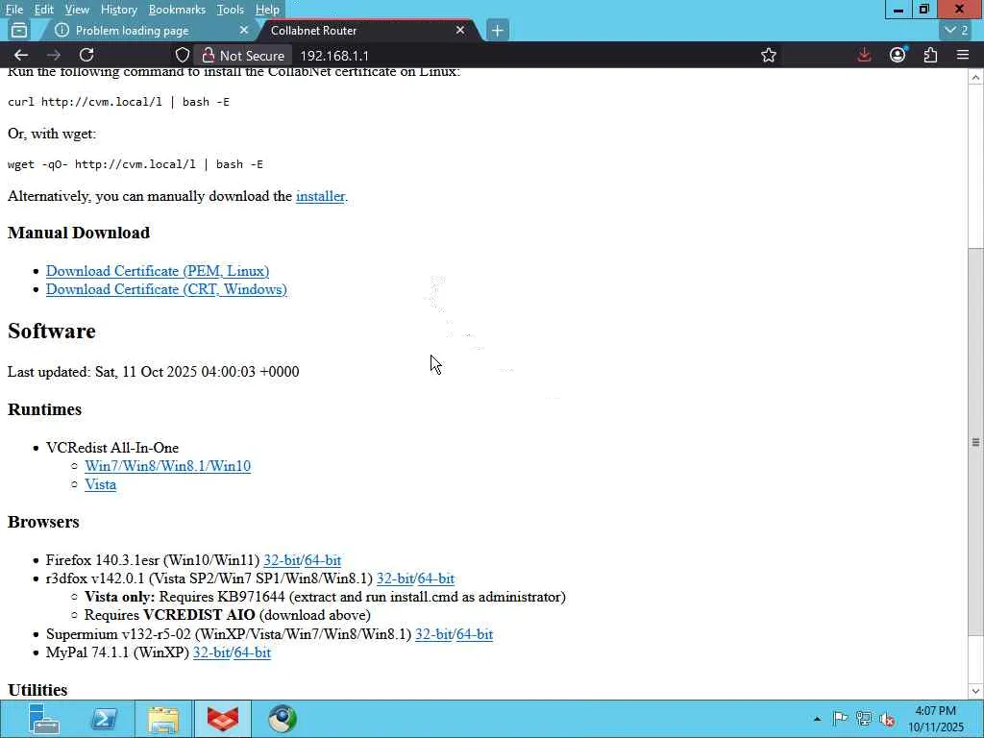This screenshot has width=984, height=738.
Task: Select the Collabnet Router tab
Action: coord(368,30)
